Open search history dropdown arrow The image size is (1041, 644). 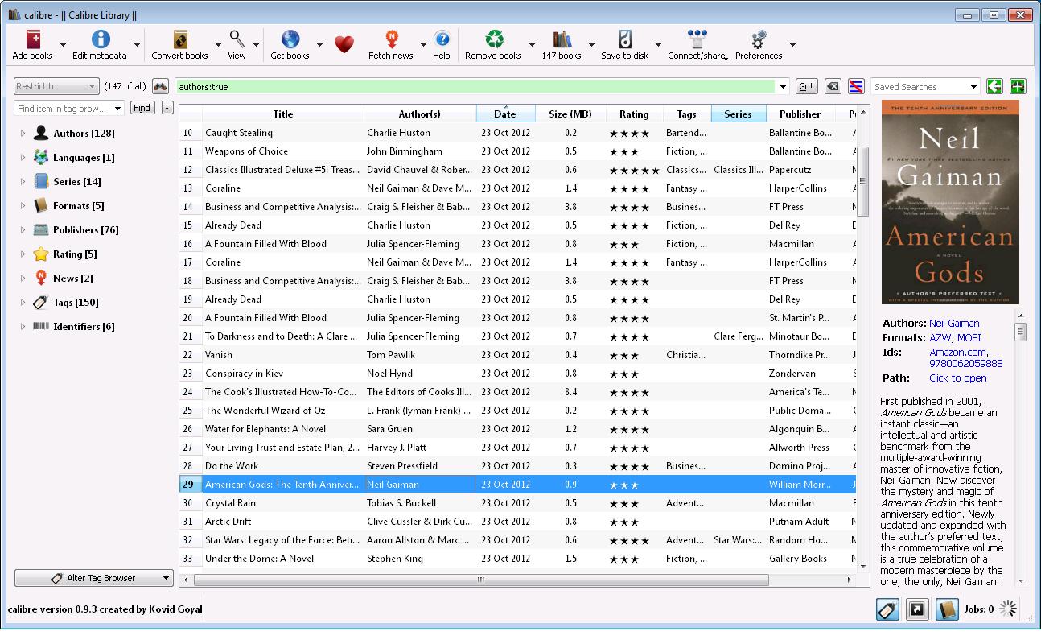[x=783, y=86]
